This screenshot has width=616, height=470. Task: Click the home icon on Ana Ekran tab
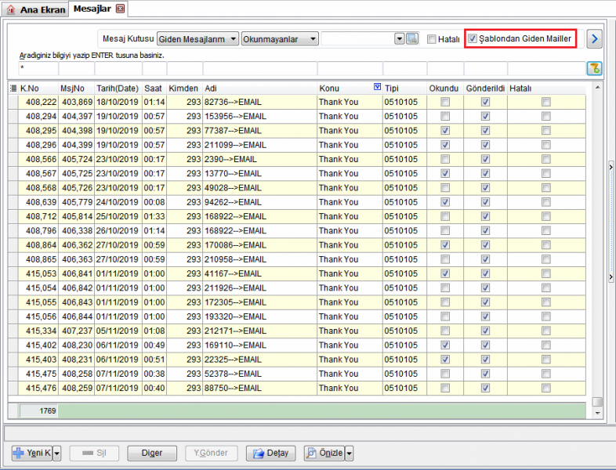click(x=11, y=9)
